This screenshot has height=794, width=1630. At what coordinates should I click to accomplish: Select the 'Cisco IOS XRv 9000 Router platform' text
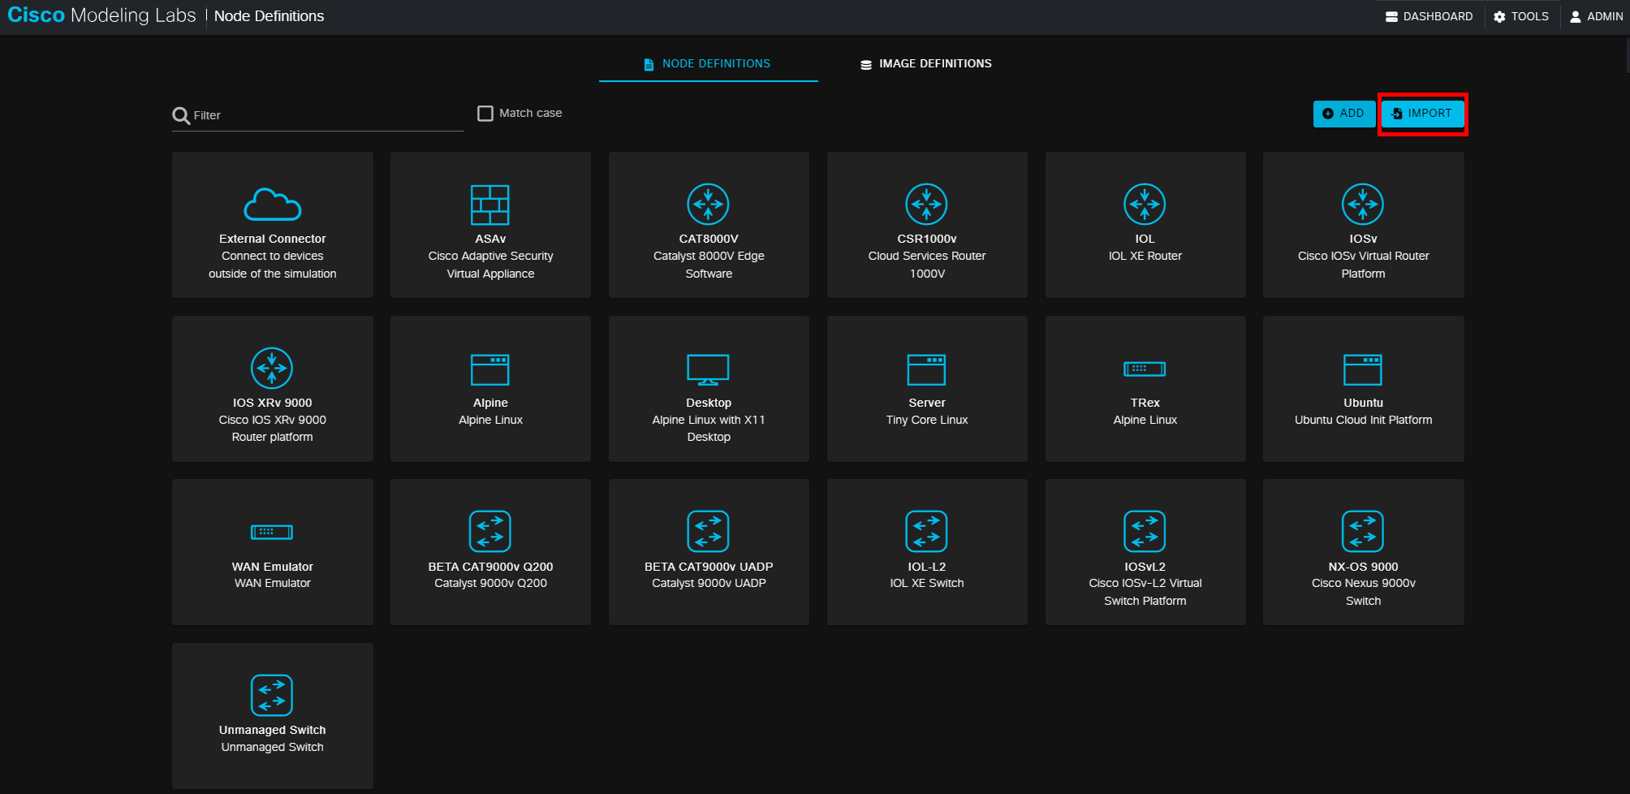coord(272,429)
